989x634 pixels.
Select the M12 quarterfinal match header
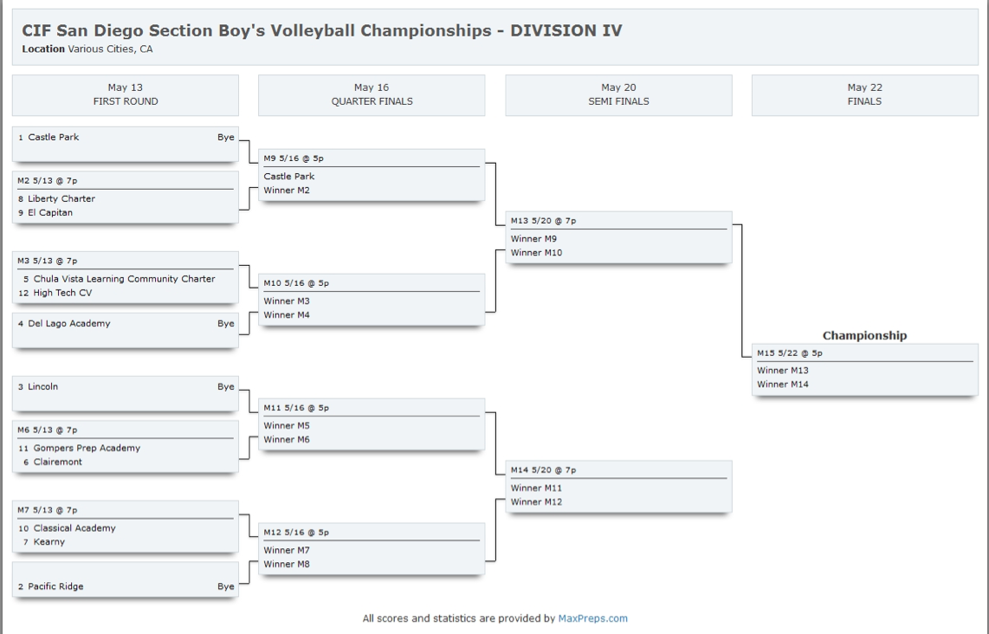(372, 533)
